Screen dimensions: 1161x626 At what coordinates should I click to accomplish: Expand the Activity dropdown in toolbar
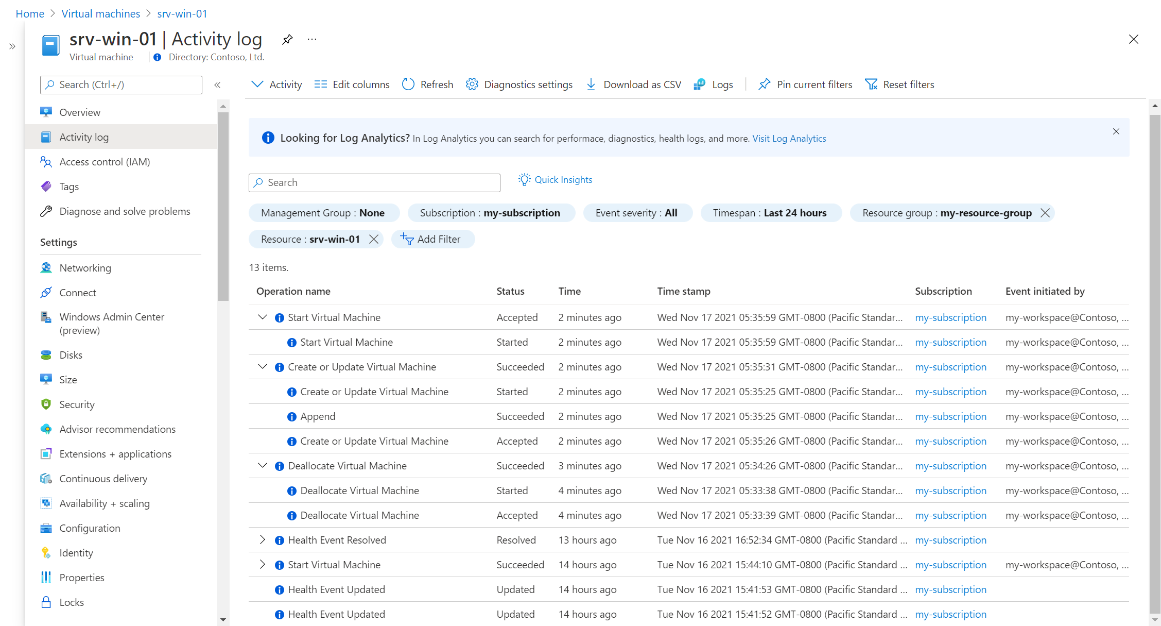276,84
